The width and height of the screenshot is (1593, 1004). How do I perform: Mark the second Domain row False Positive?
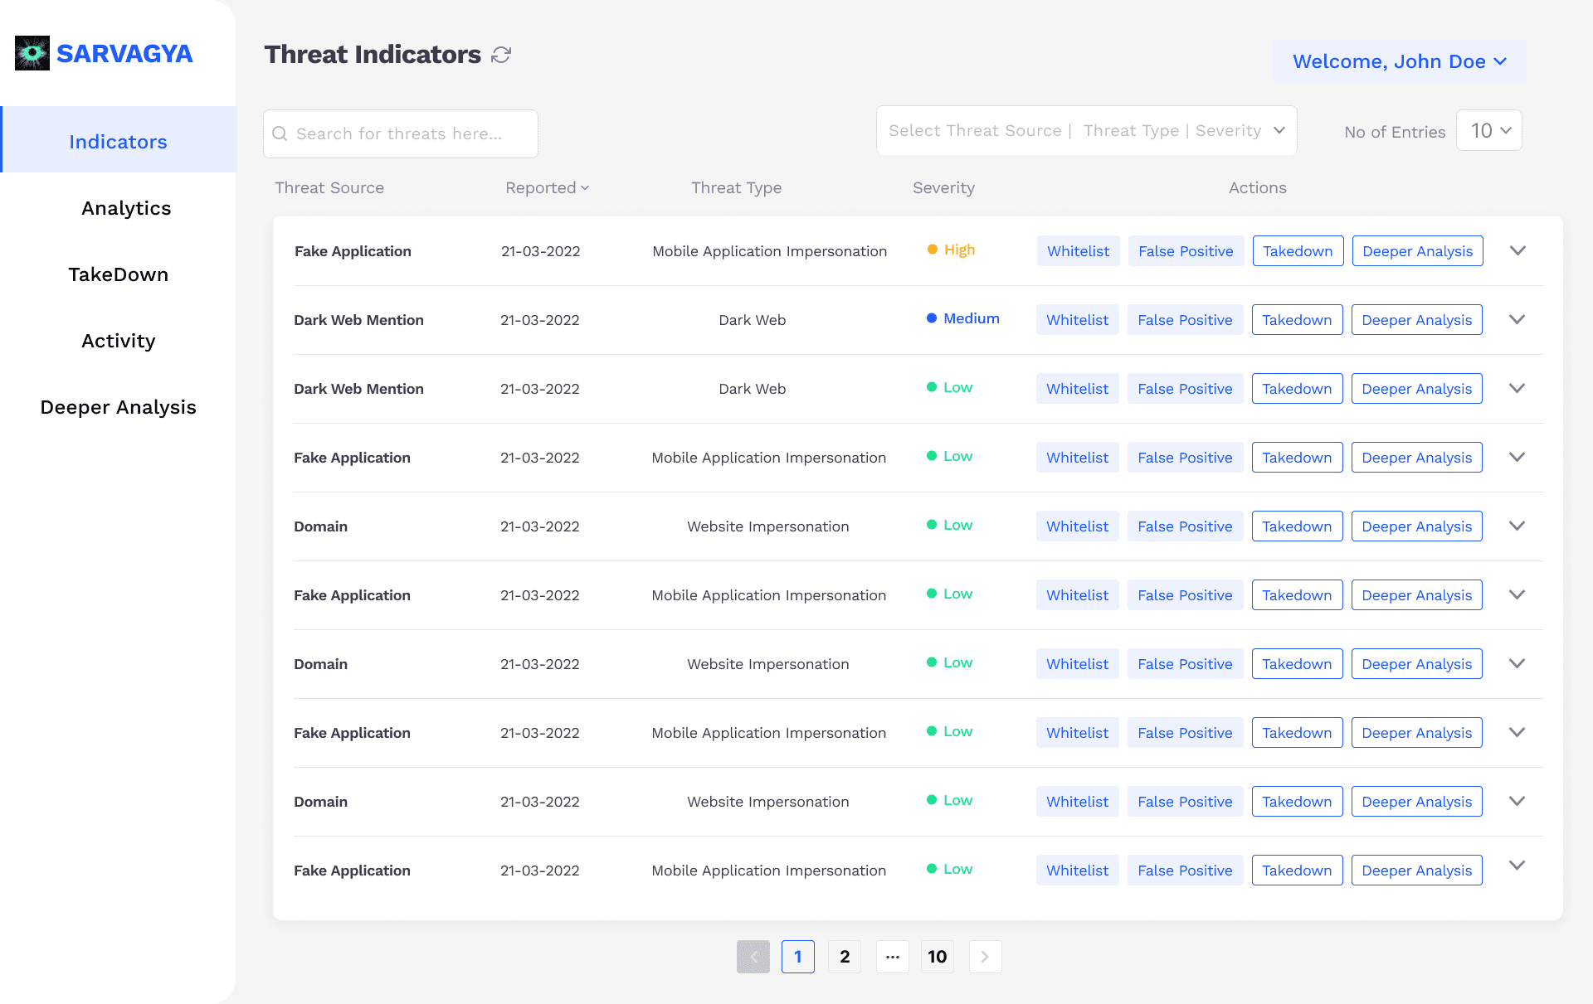point(1185,664)
